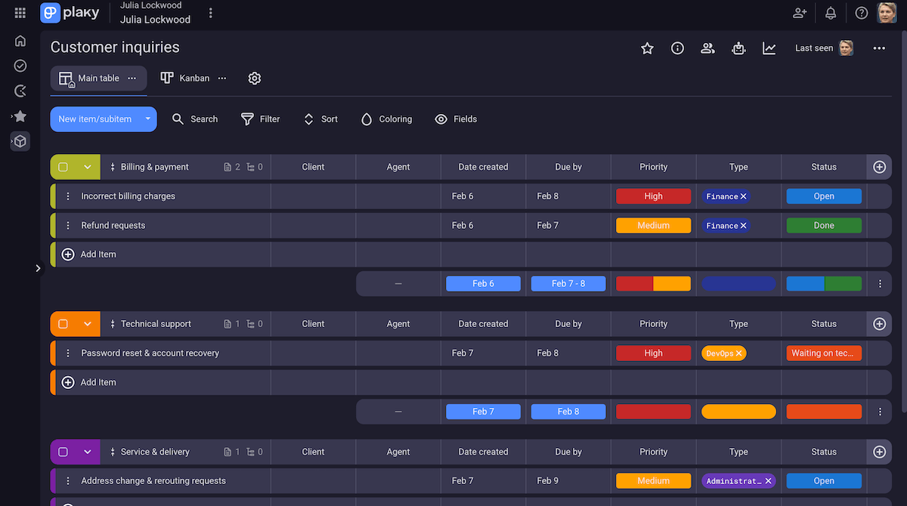
Task: Open notifications via the bell icon
Action: [830, 13]
